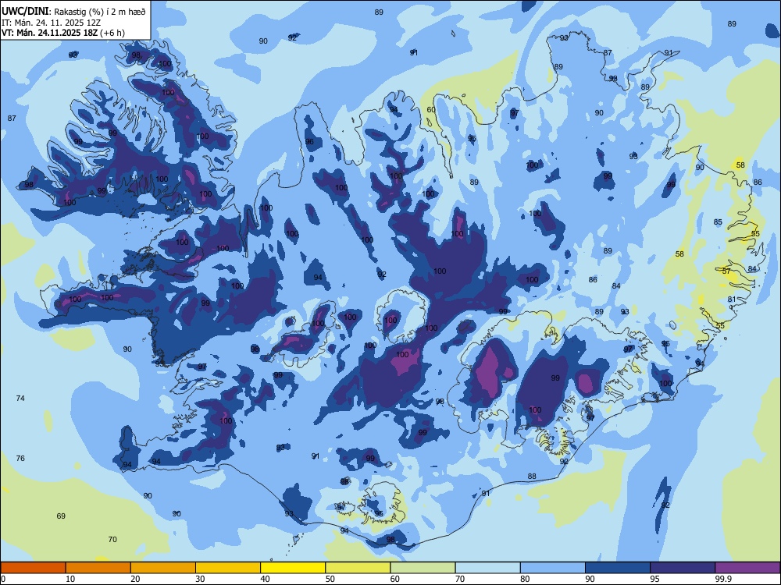Click the pale blue 70–80 legend swatch
Screen dimensions: 781x585
(x=487, y=568)
